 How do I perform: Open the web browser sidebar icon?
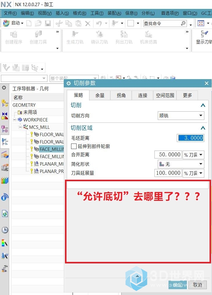coord(5,214)
